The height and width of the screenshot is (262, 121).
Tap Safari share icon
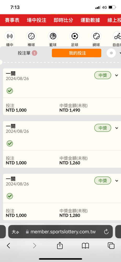(x=60, y=245)
